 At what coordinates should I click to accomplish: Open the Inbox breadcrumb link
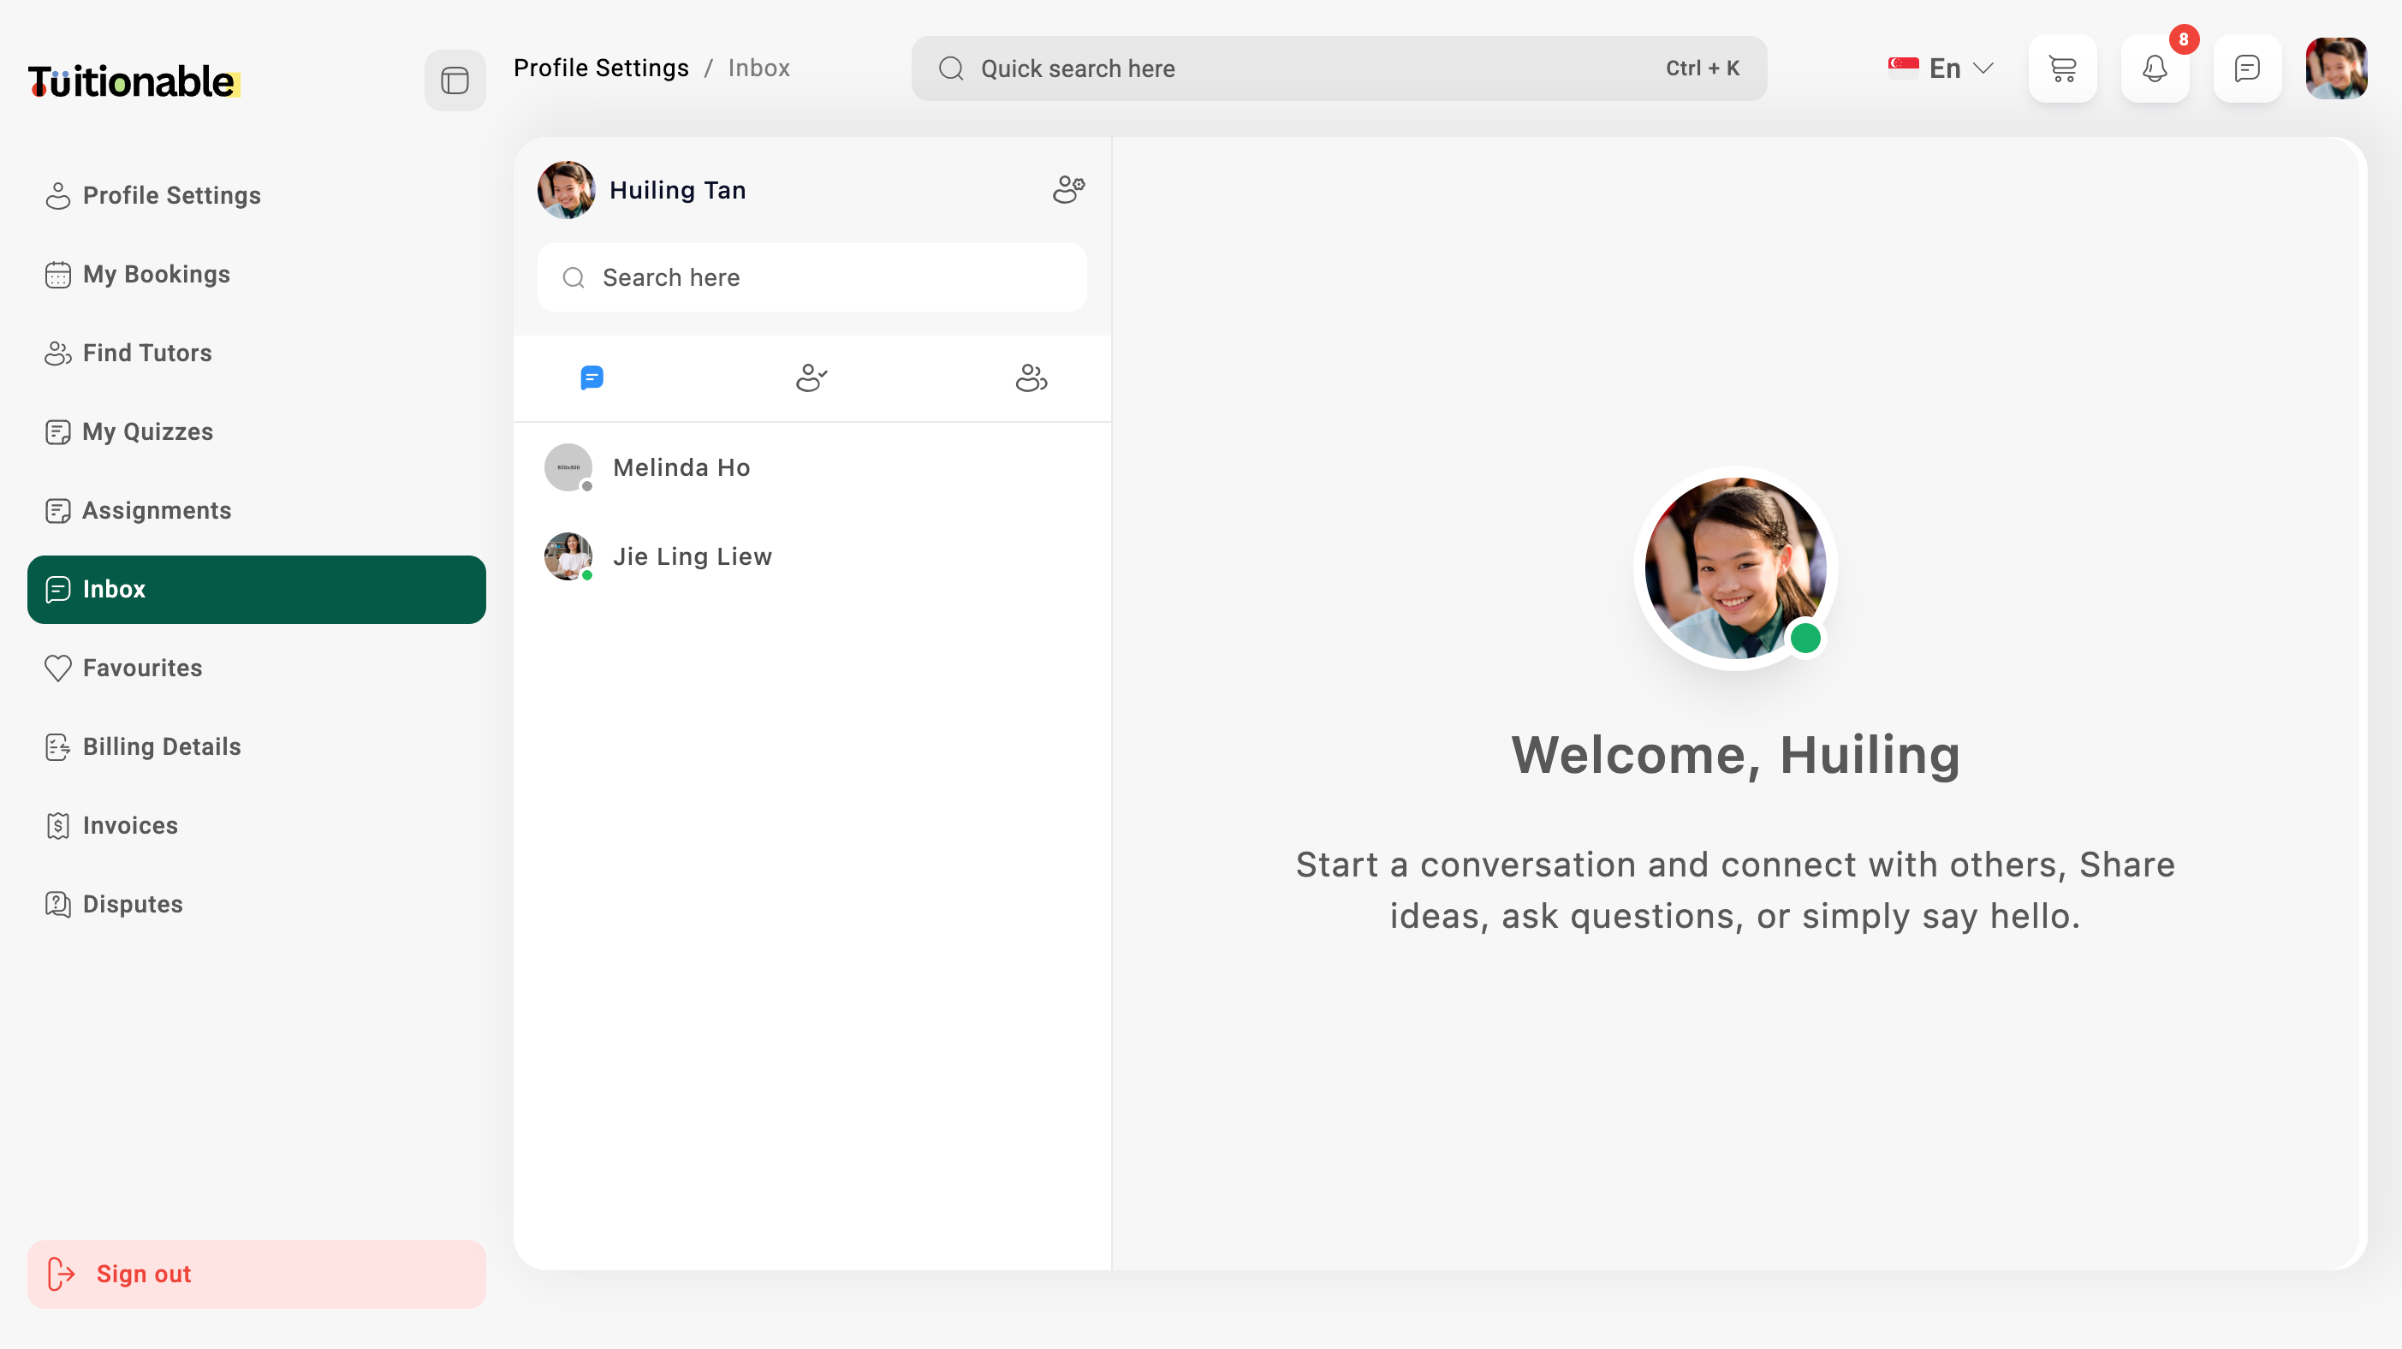click(758, 67)
